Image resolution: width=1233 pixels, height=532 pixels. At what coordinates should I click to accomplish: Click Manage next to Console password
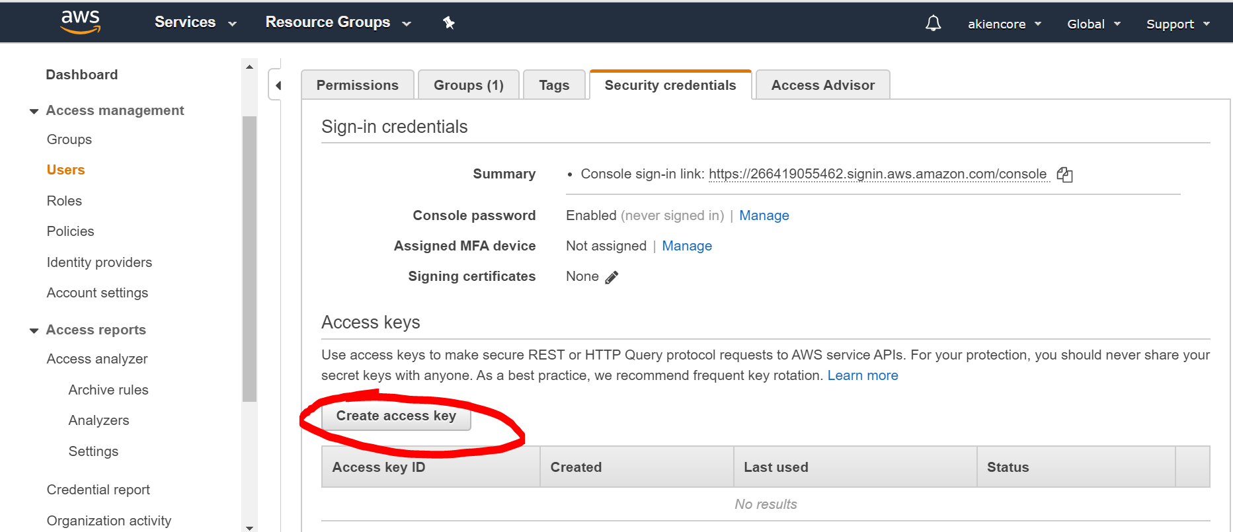click(764, 215)
